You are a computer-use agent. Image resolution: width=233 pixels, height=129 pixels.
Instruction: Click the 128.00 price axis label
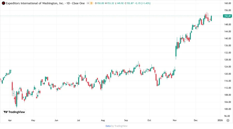tap(228, 60)
